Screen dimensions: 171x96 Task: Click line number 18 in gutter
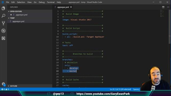click(x=57, y=60)
